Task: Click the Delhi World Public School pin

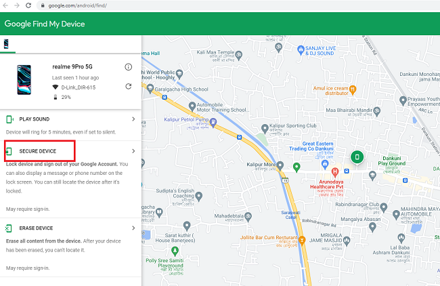Action: [179, 75]
